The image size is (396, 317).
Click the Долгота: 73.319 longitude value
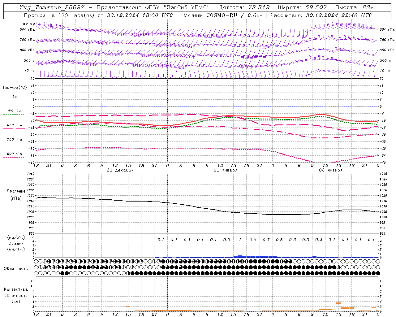point(244,7)
